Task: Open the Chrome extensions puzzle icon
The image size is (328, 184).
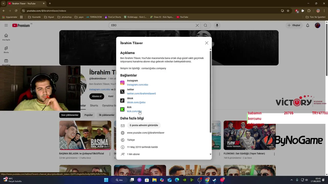Action: [309, 11]
